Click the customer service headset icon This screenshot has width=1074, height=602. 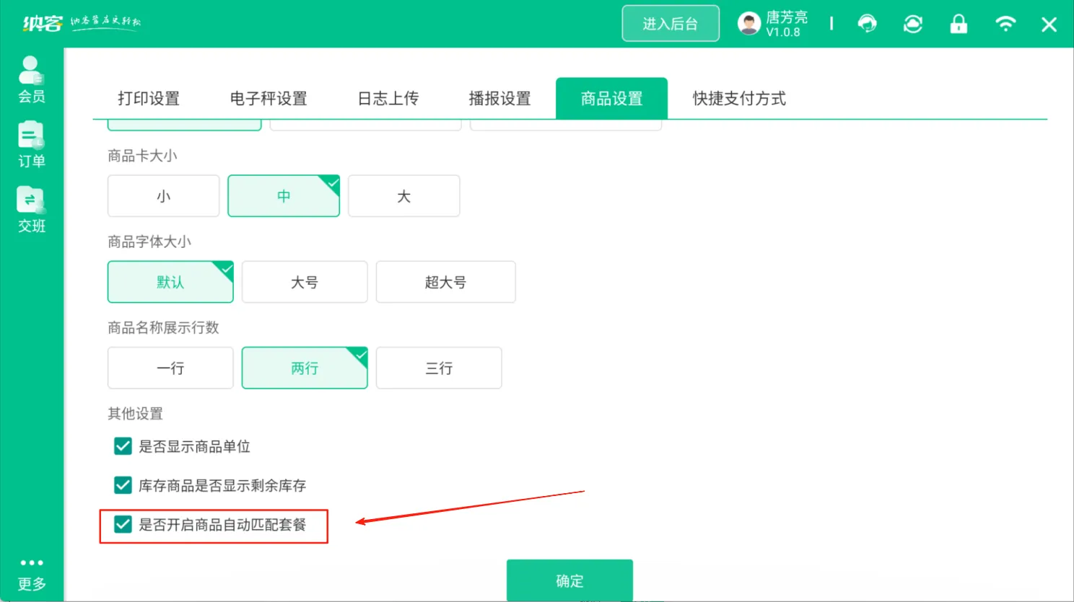click(x=867, y=24)
